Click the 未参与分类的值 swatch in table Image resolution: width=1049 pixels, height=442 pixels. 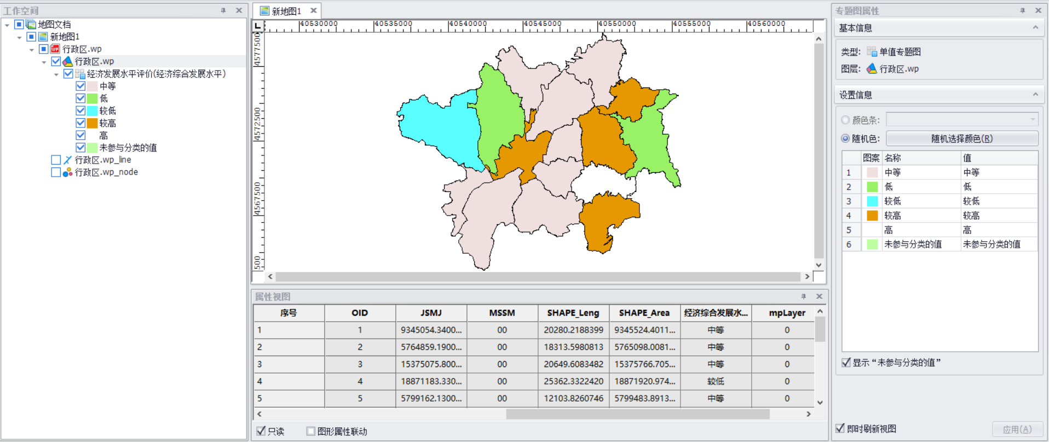pyautogui.click(x=872, y=244)
